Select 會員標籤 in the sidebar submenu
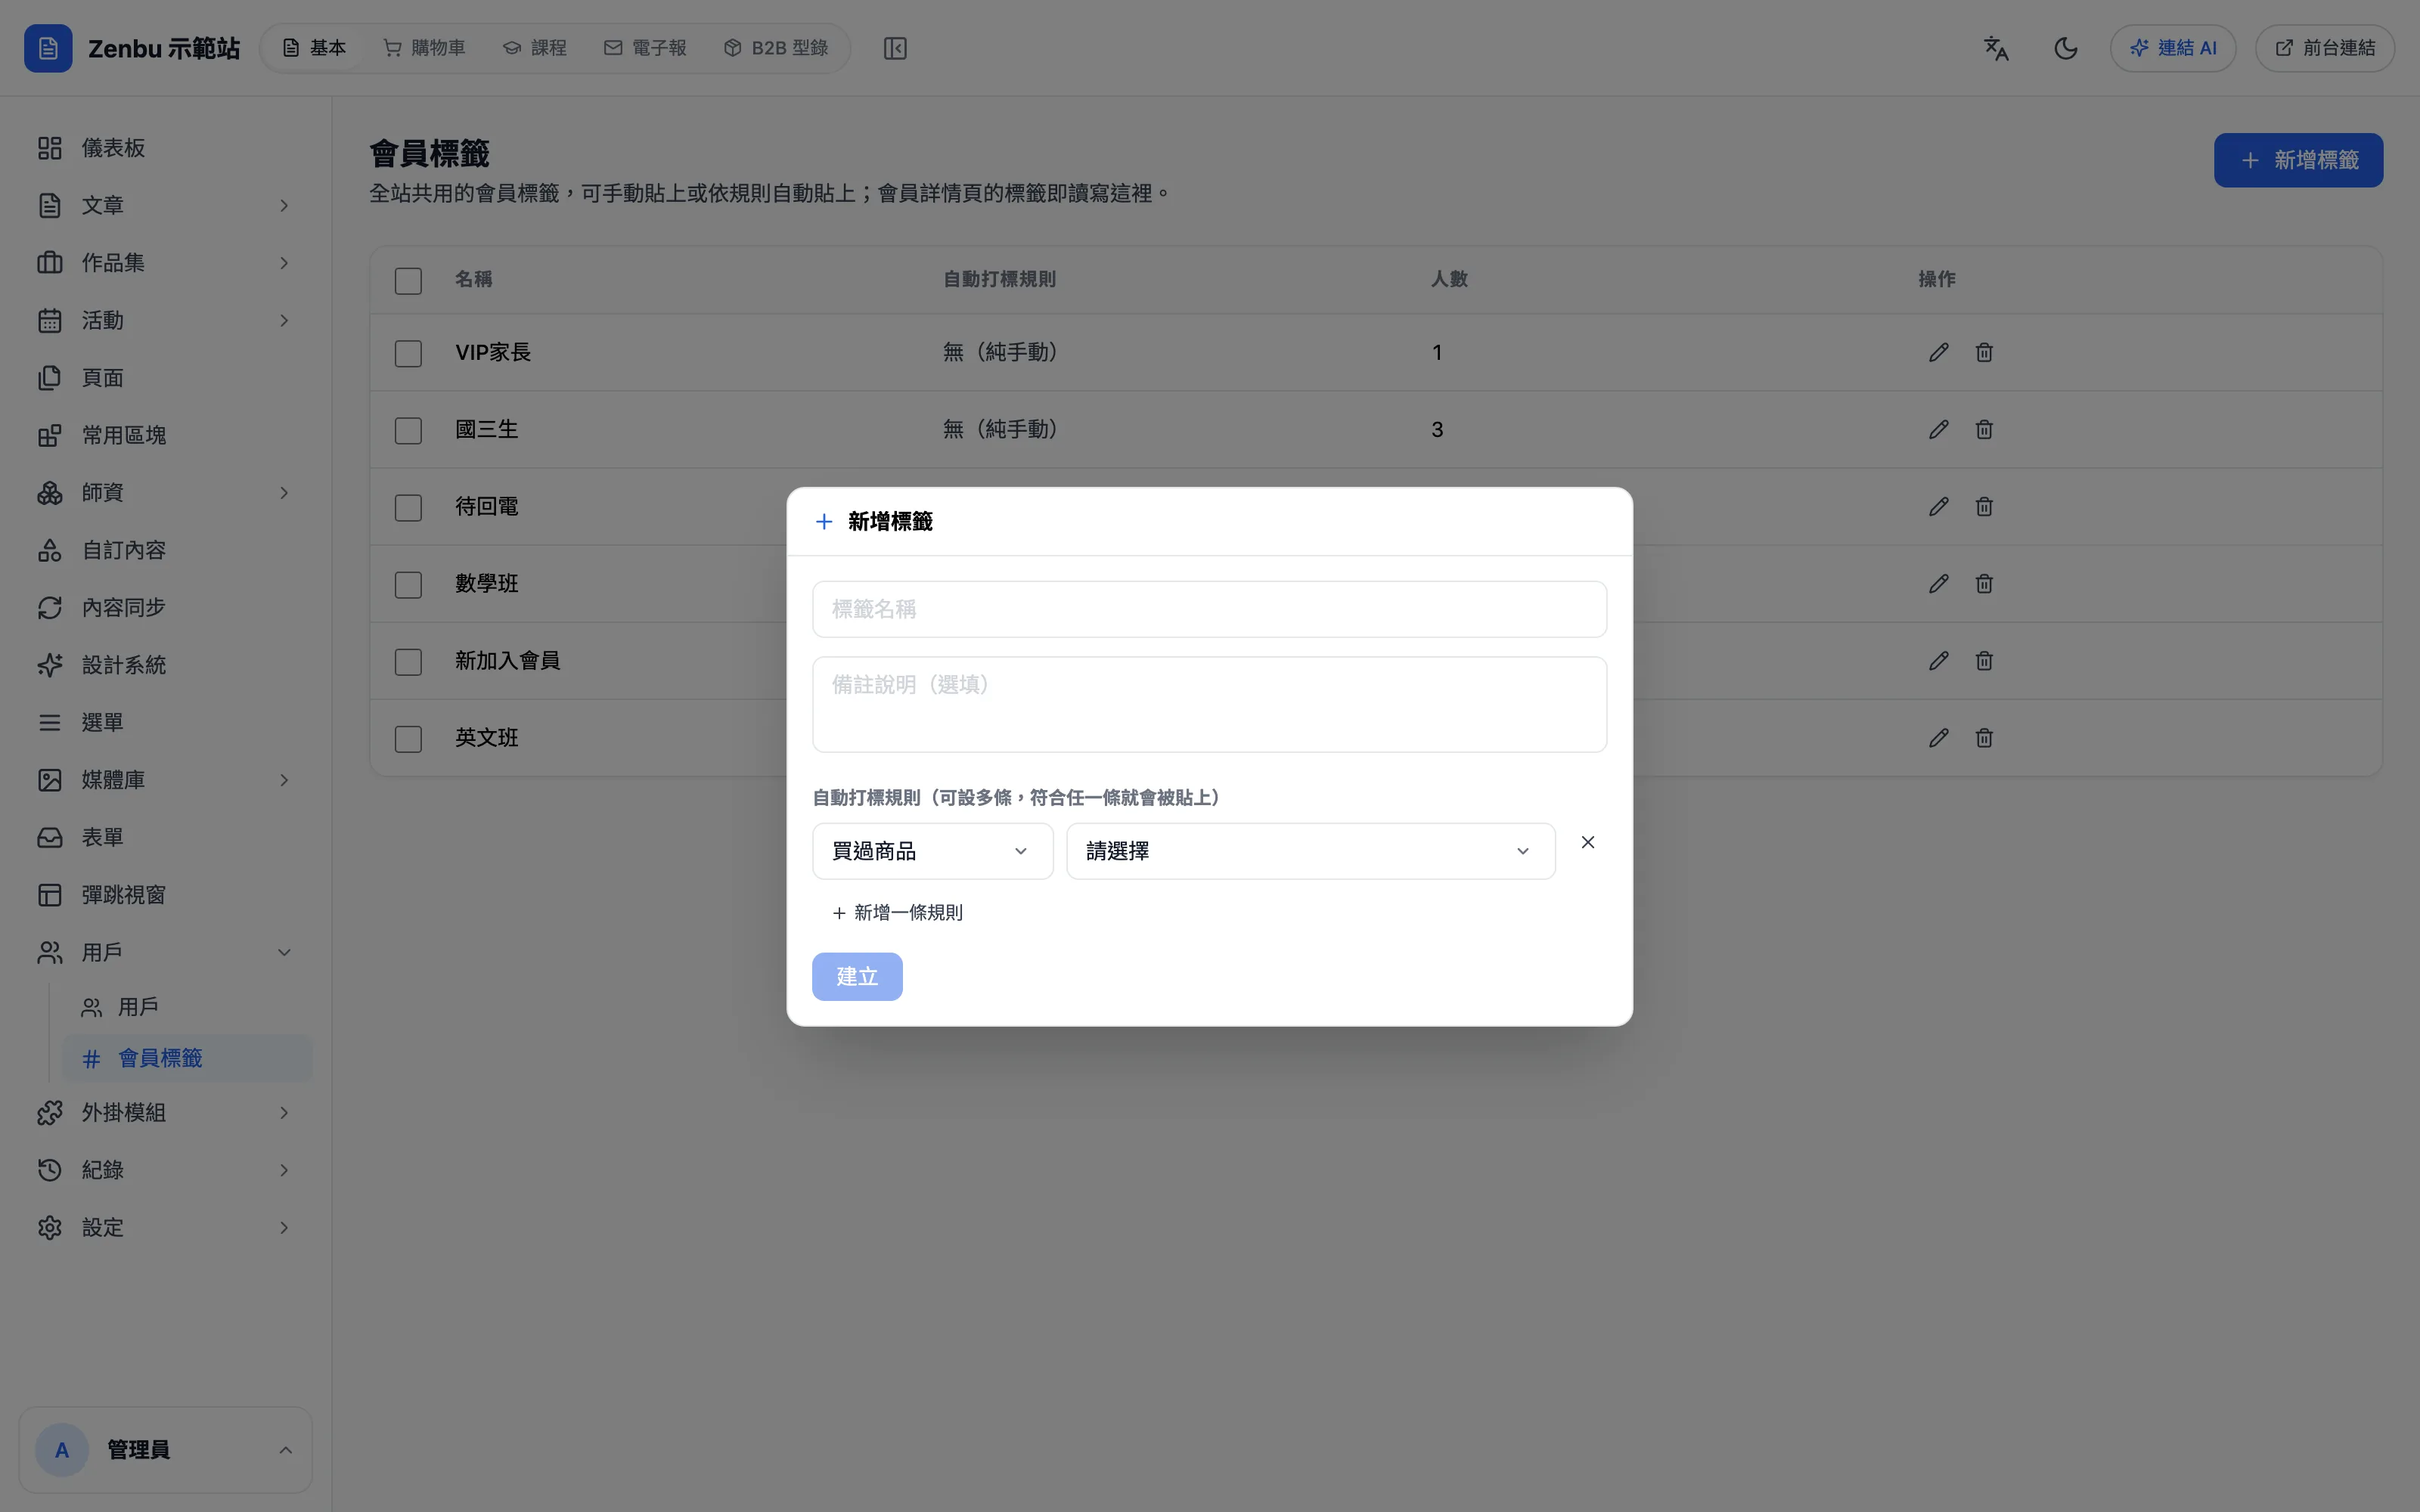 187,1058
